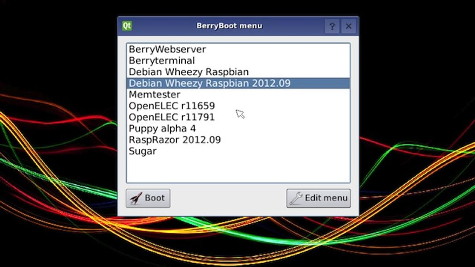Click the question mark help button

click(x=332, y=27)
